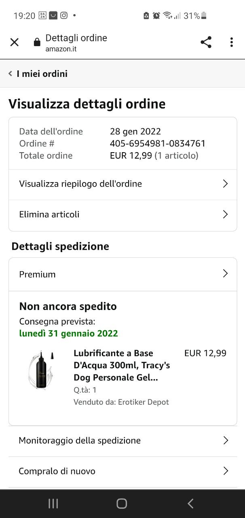Open the three-dot overflow menu
This screenshot has height=518, width=245.
231,42
